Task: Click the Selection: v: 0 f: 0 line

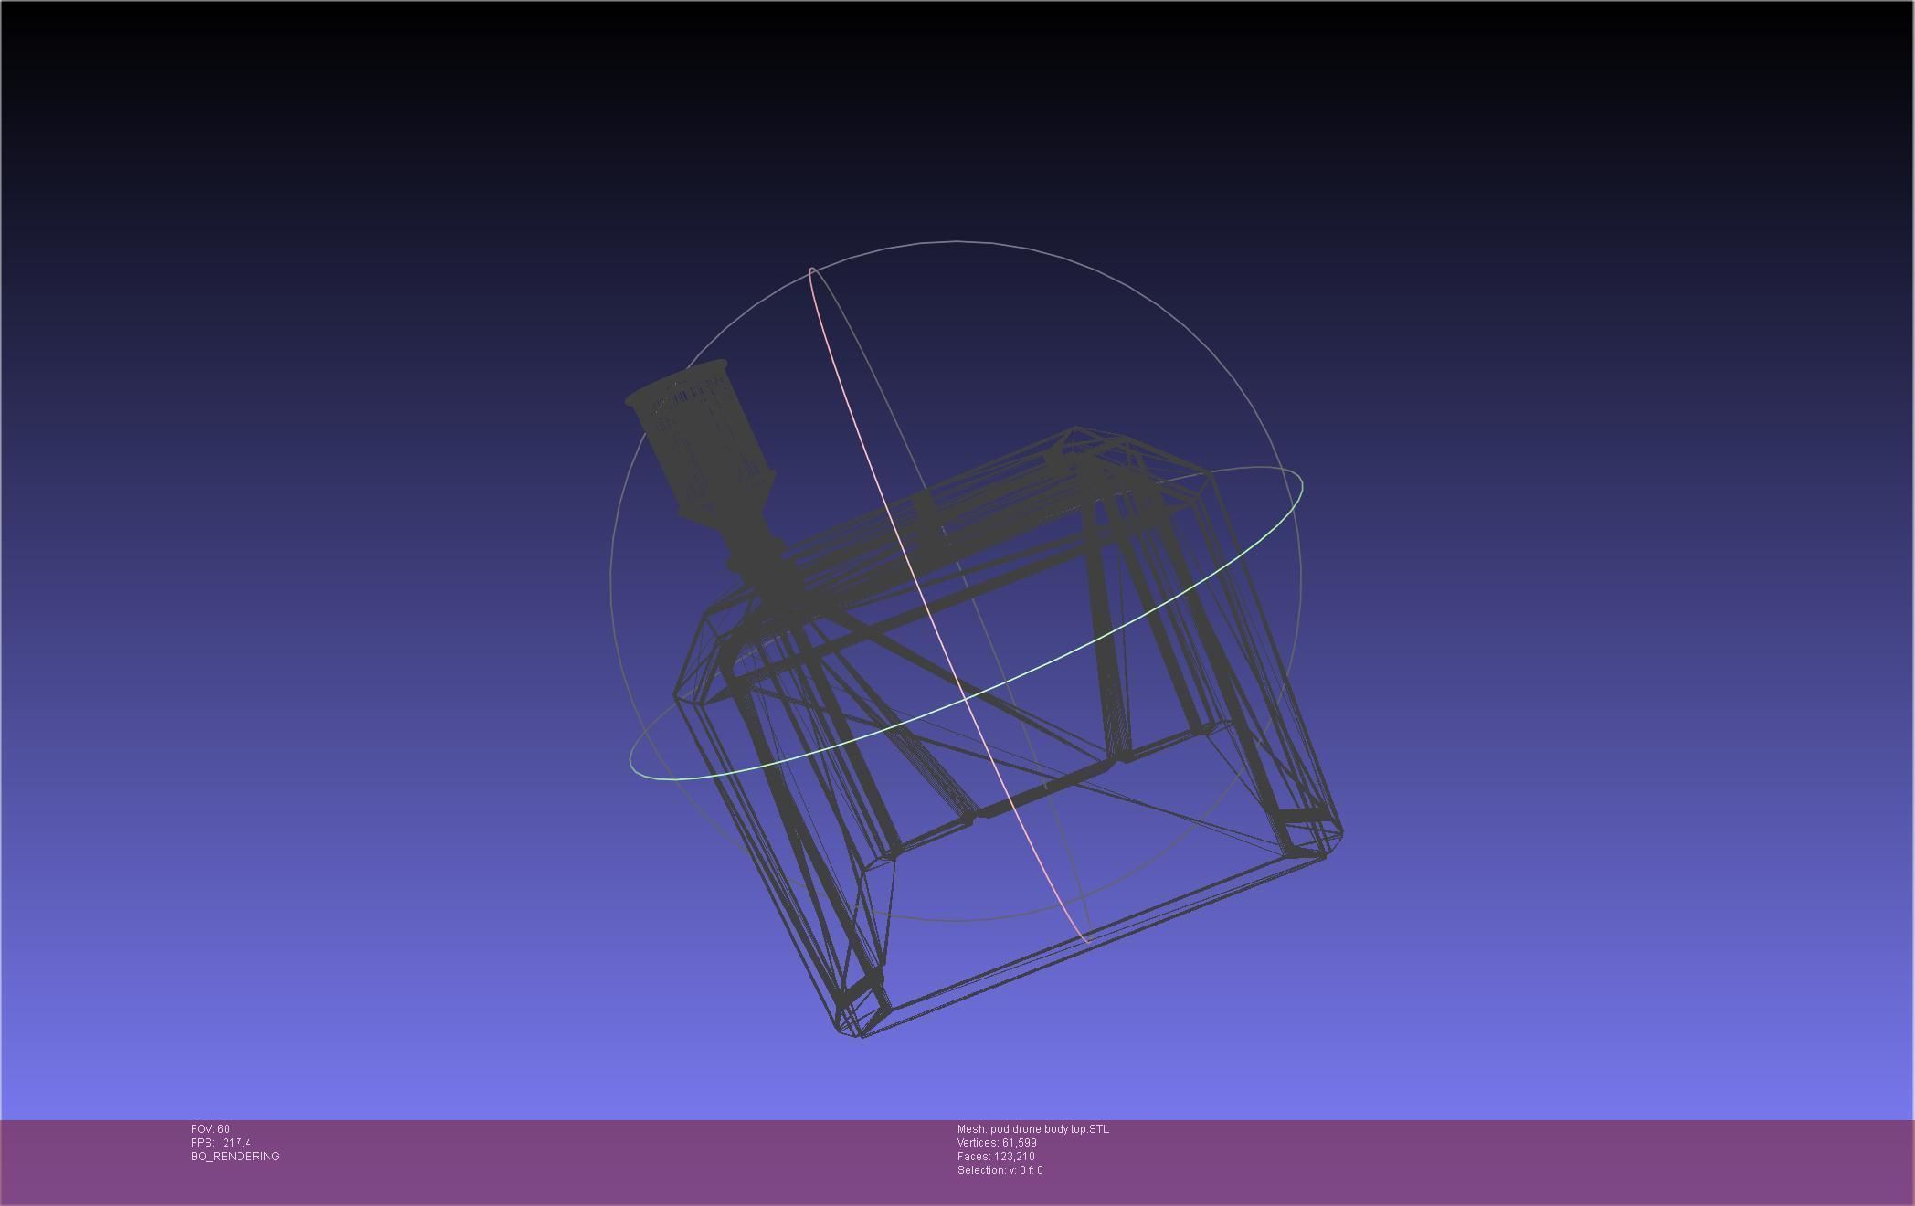Action: 1000,1170
